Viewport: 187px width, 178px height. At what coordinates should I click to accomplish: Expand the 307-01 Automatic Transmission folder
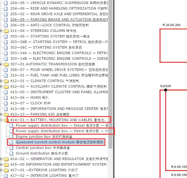click(x=1, y=64)
